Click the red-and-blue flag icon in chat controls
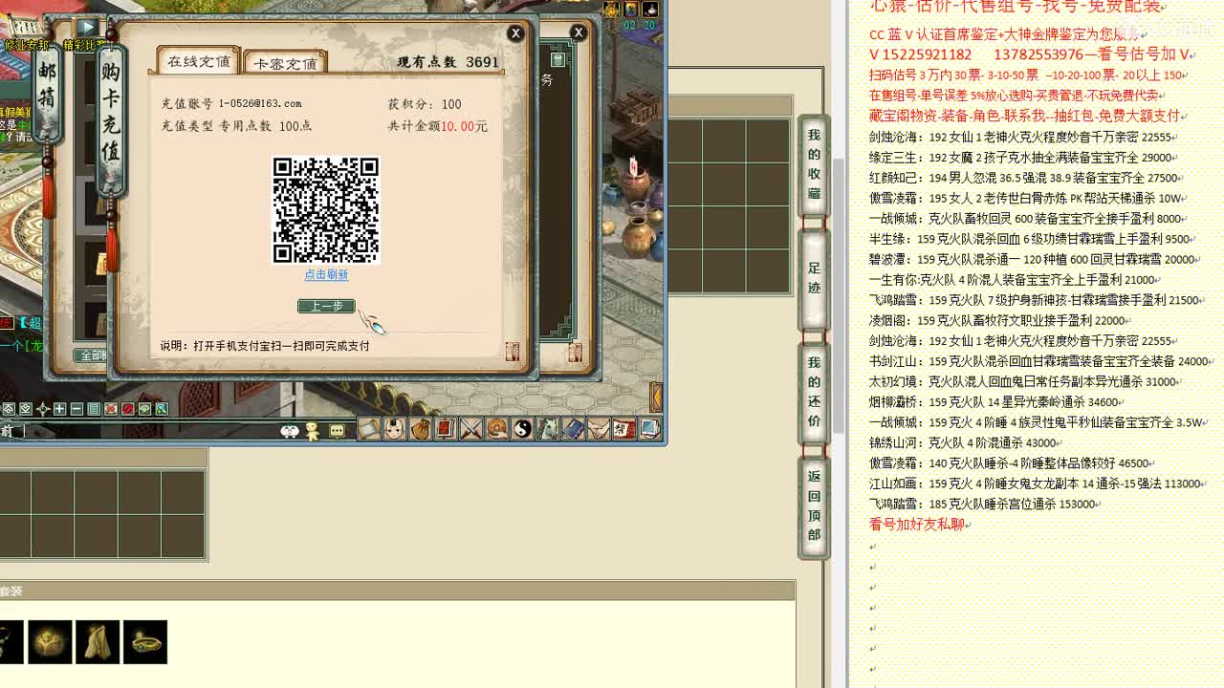The width and height of the screenshot is (1224, 688). 111,409
